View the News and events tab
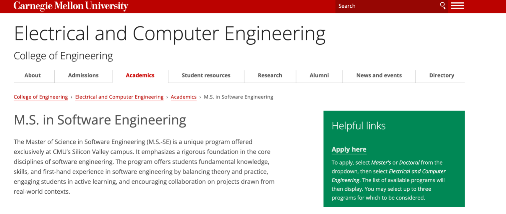 coord(379,75)
